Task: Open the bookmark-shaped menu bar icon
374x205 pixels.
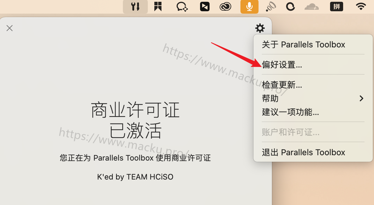Action: 158,6
